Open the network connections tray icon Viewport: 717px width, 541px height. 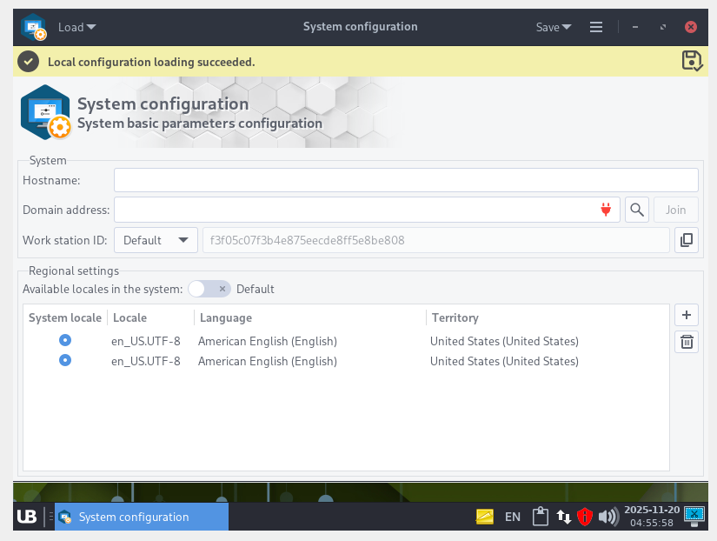tap(563, 517)
